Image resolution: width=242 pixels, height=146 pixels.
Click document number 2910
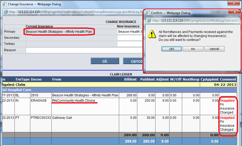coord(35,95)
